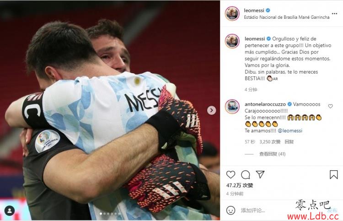Open leomessi profile from header username

tap(254, 10)
